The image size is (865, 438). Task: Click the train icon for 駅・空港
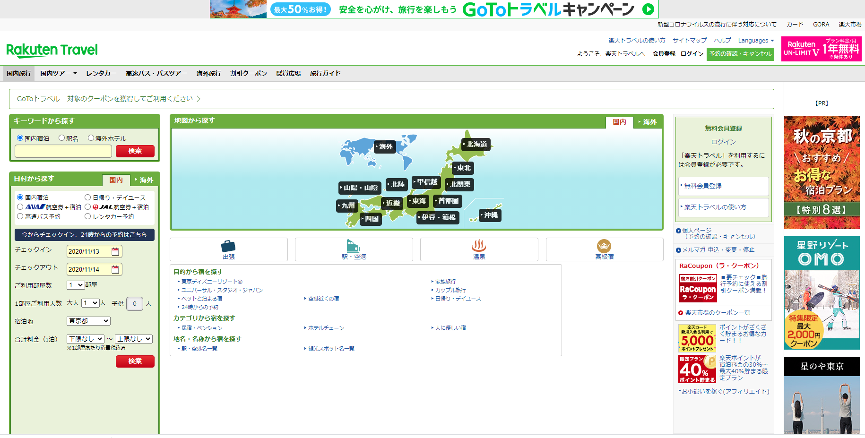click(x=354, y=246)
